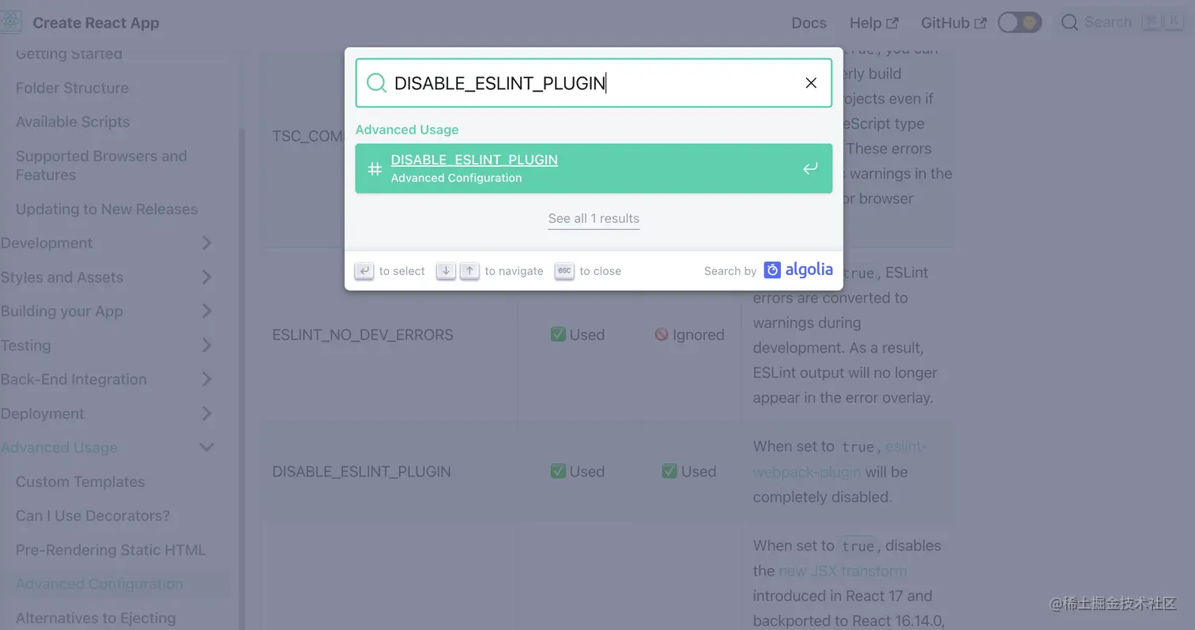Open Custom Templates in sidebar
The height and width of the screenshot is (630, 1195).
[80, 481]
